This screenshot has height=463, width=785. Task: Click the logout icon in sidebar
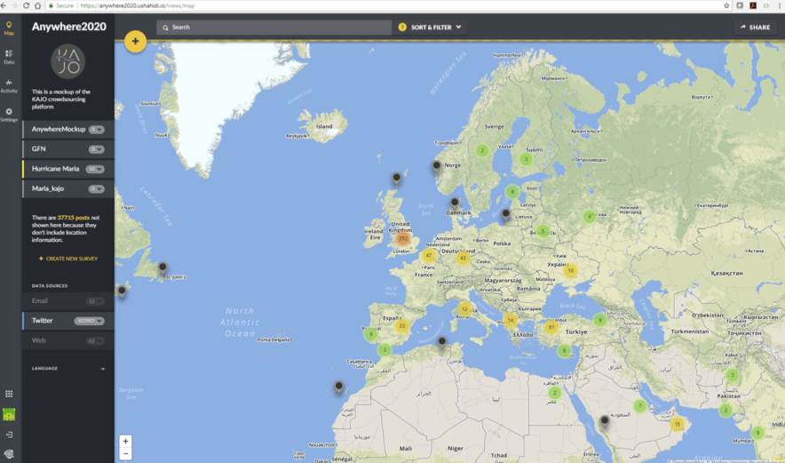coord(9,435)
